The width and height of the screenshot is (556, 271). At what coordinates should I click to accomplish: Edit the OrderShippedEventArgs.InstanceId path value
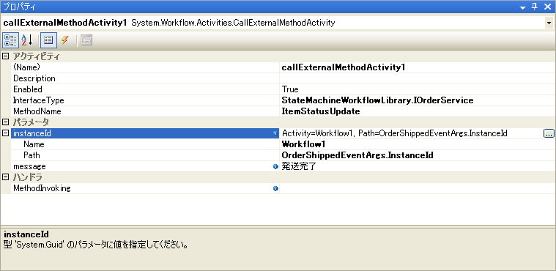pyautogui.click(x=357, y=155)
